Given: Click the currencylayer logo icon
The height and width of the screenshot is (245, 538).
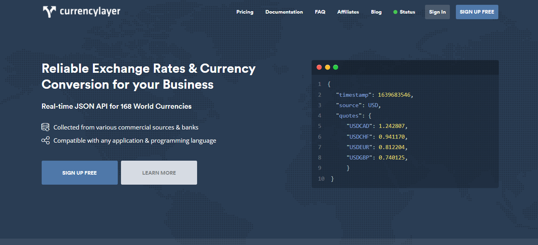Looking at the screenshot, I should (49, 12).
